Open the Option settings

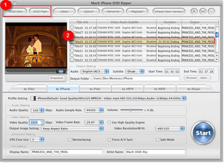pos(89,12)
